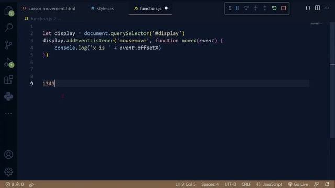This screenshot has width=335, height=188.
Task: Open the Python view in activity bar
Action: (x=8, y=96)
